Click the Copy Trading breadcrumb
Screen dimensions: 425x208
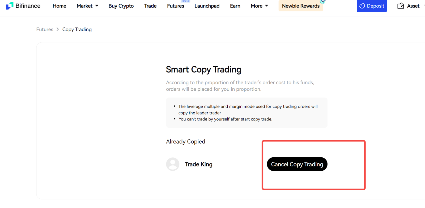click(x=77, y=29)
